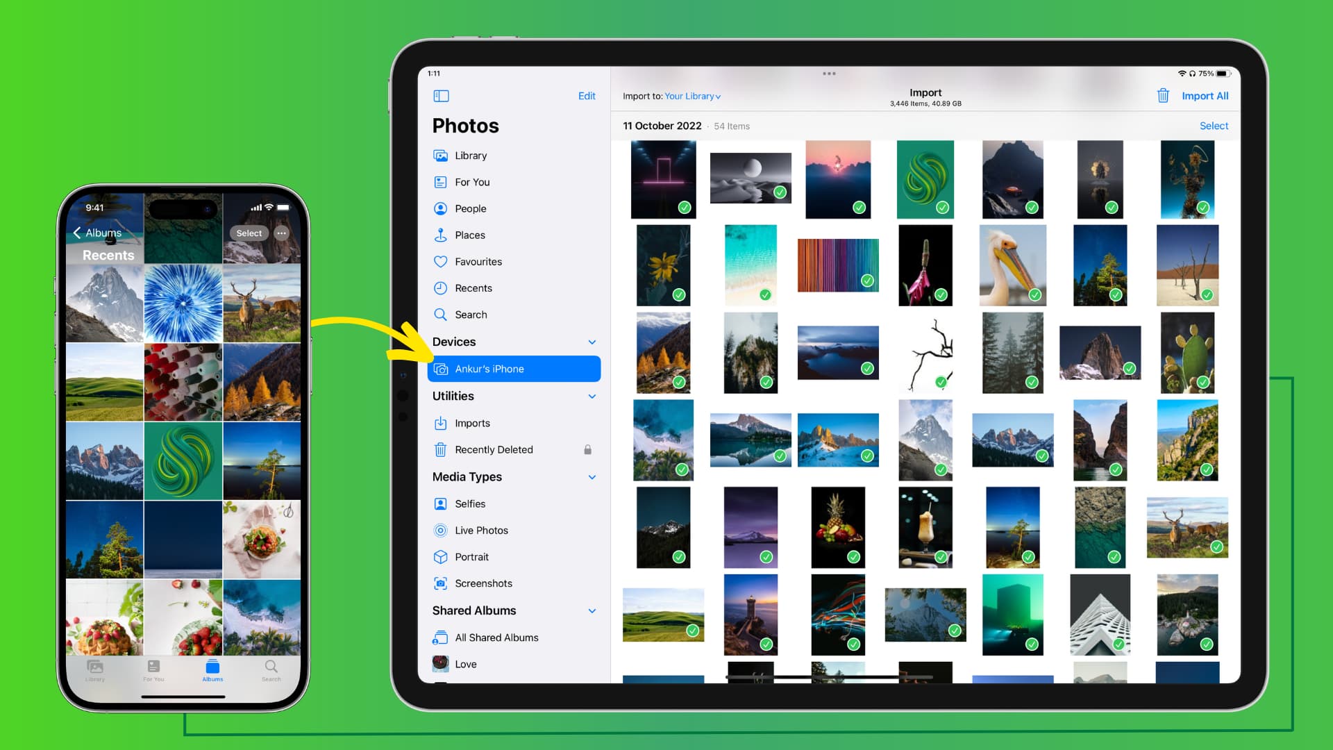The width and height of the screenshot is (1333, 750).
Task: Click the Search sidebar icon
Action: pos(442,314)
